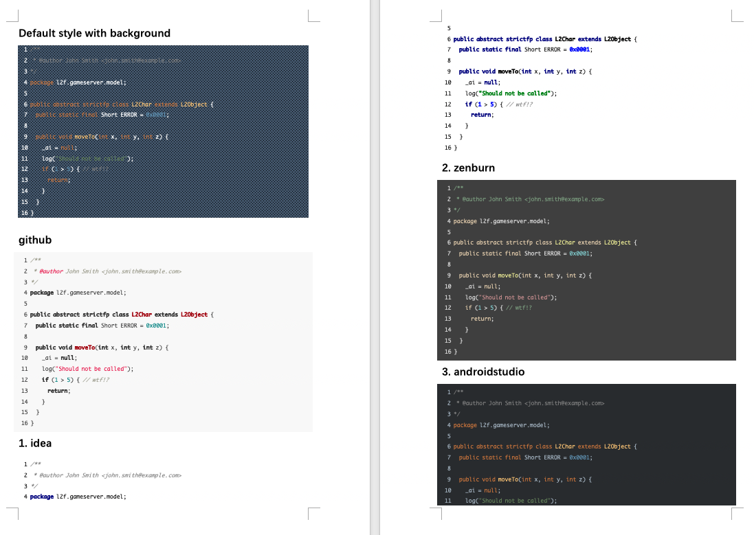Click the 'Default style with background' heading
The height and width of the screenshot is (535, 754).
[x=94, y=33]
